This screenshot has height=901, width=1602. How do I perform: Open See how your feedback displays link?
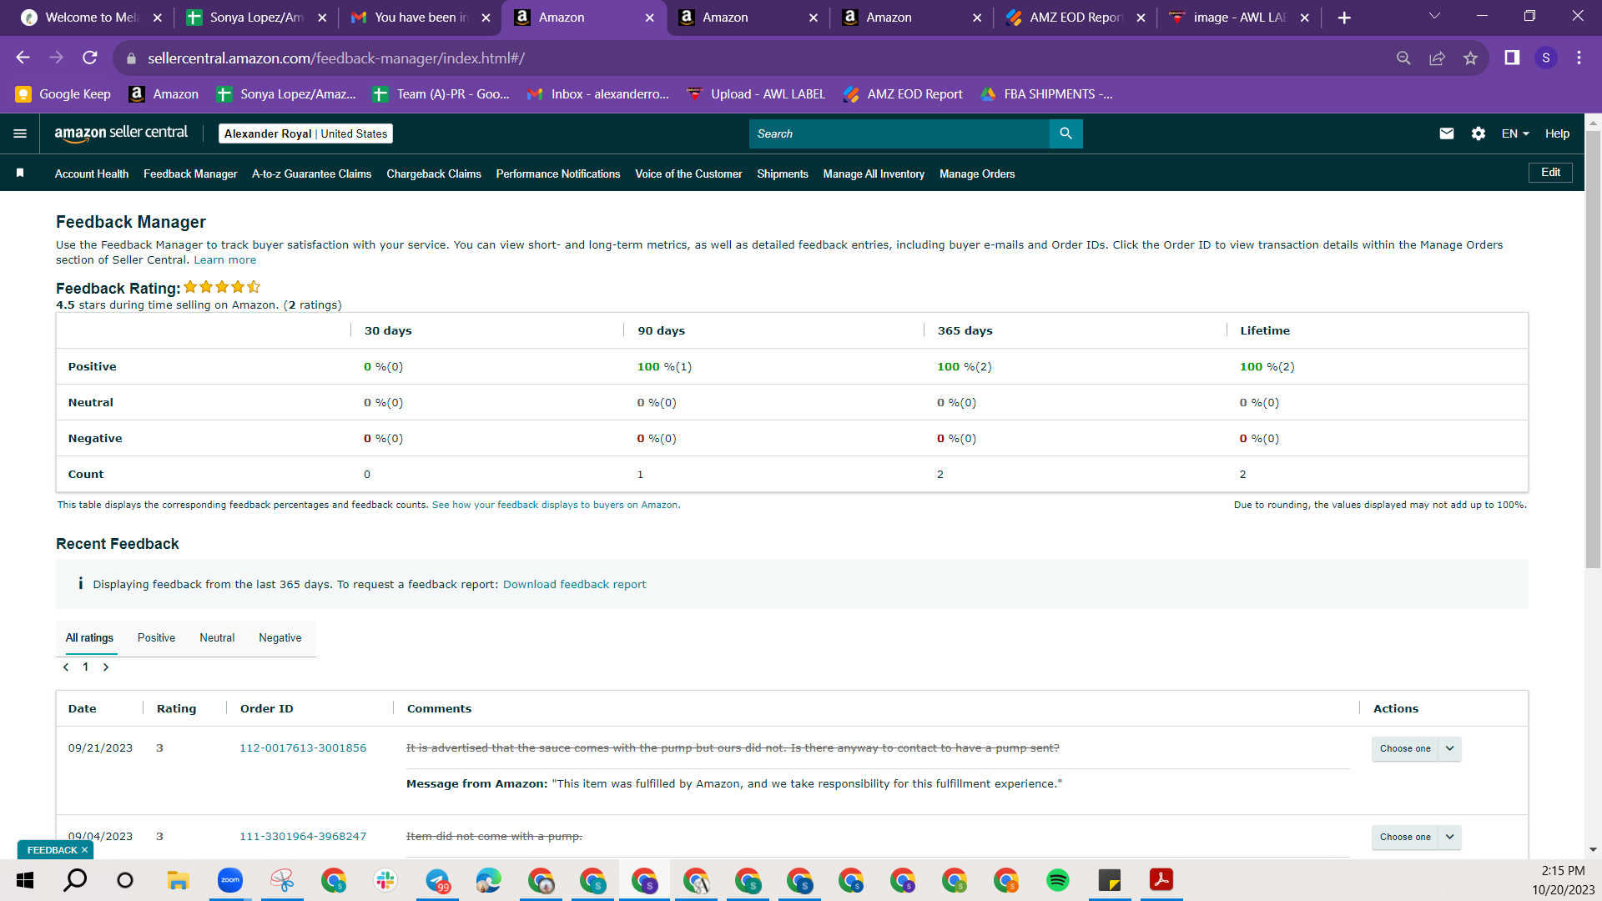(555, 506)
